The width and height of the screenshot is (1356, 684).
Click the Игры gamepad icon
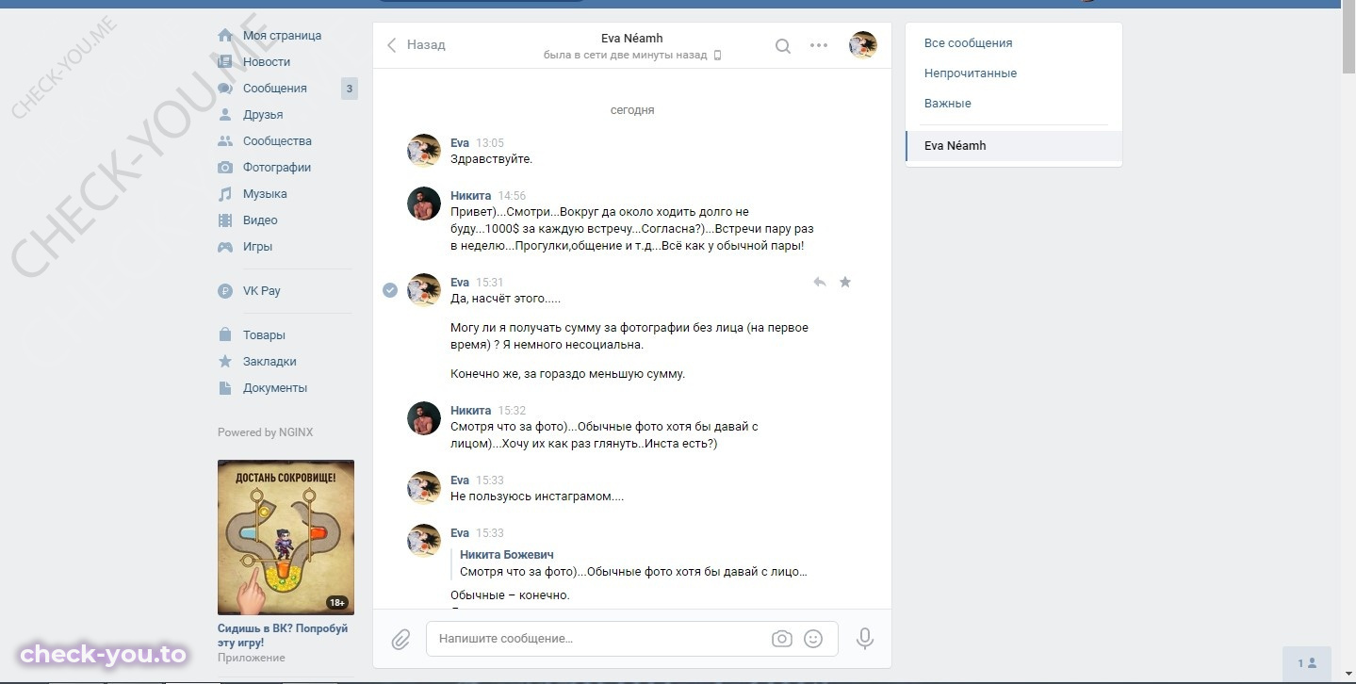[x=225, y=247]
